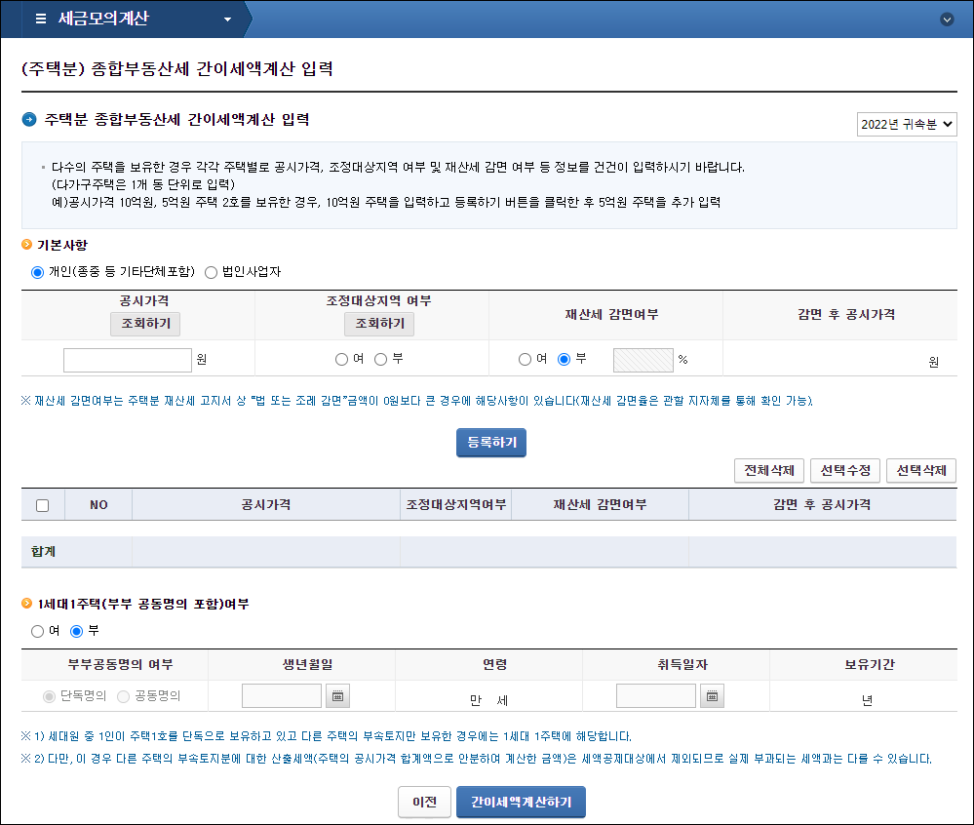Select 공동명의 radio option

(x=123, y=696)
